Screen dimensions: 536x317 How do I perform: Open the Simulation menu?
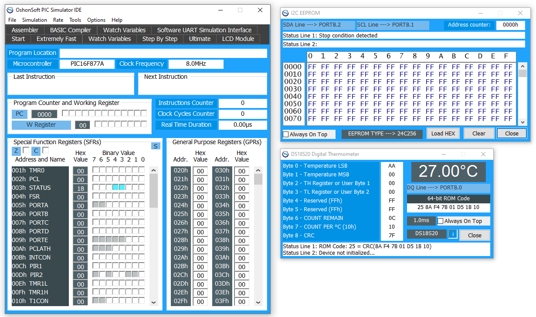(34, 20)
